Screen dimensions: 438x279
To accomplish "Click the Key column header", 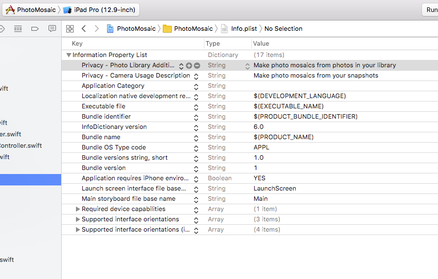I will [77, 43].
